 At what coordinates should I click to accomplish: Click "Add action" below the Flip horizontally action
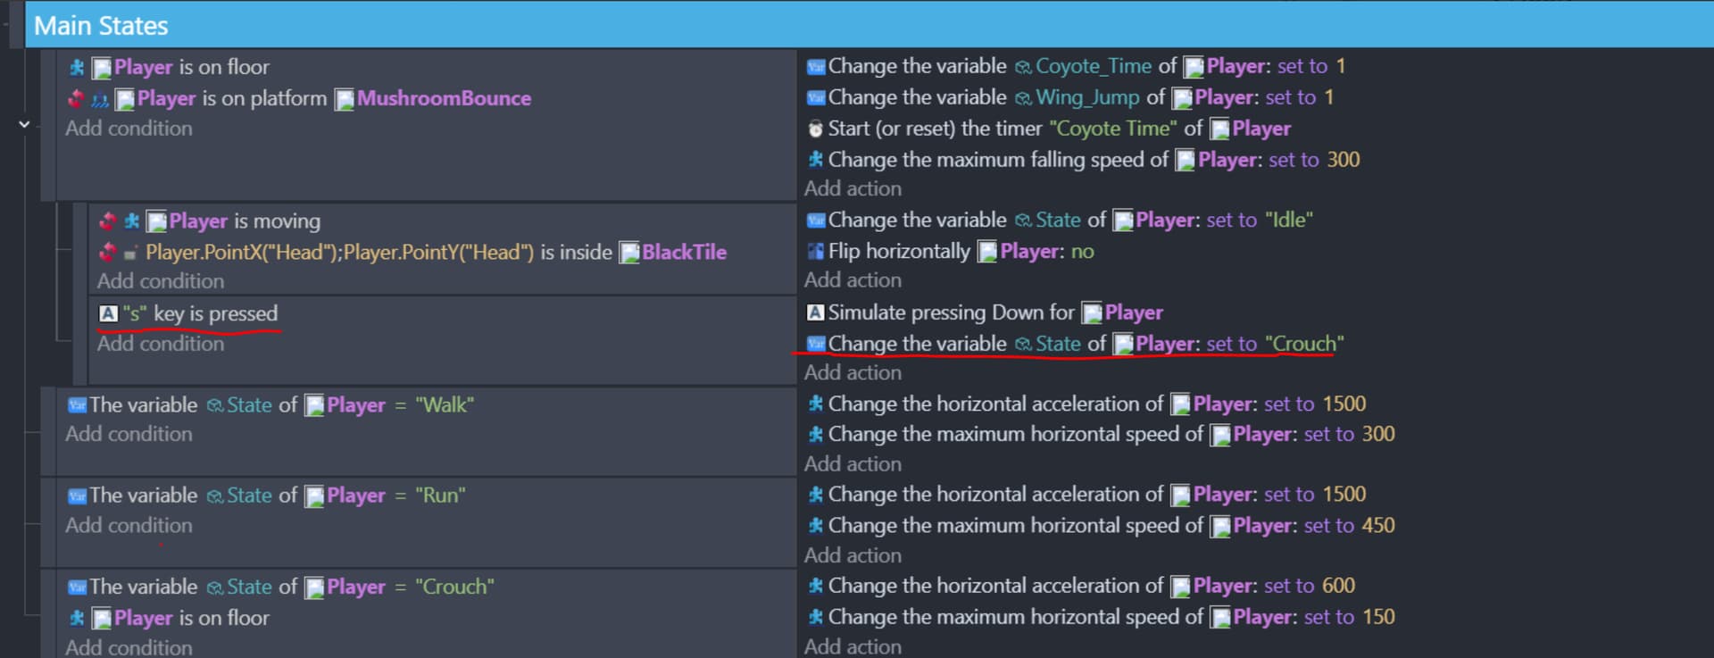[853, 280]
